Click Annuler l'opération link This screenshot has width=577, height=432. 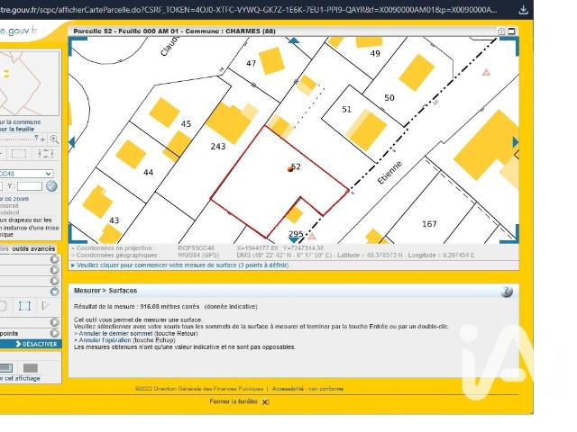click(105, 340)
